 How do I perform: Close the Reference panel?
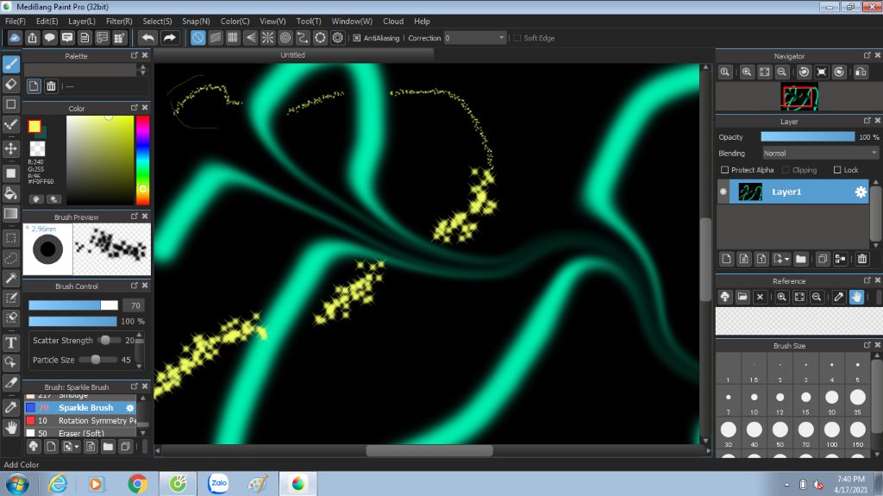pos(877,280)
